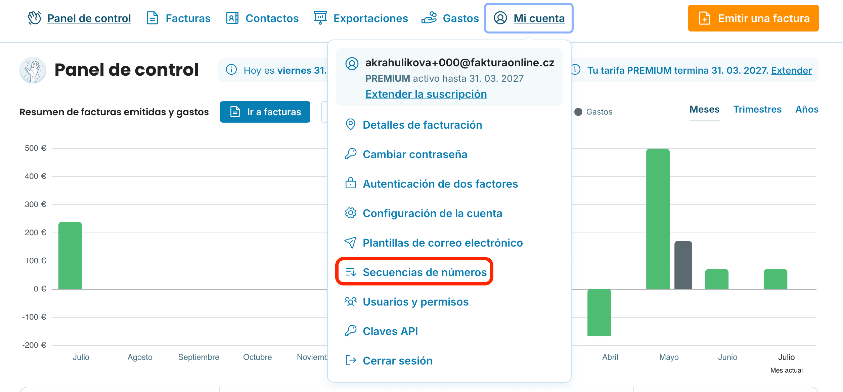Screen dimensions: 843x392
Task: Click the location pin icon for Detalles de facturación
Action: point(350,125)
